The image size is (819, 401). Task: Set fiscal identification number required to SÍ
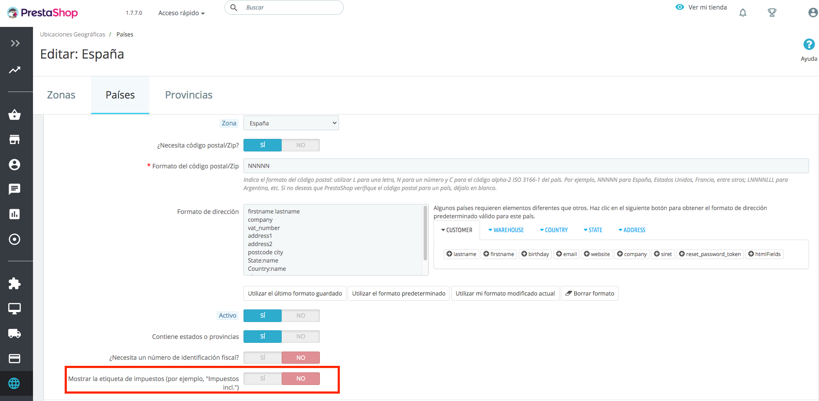(x=263, y=358)
